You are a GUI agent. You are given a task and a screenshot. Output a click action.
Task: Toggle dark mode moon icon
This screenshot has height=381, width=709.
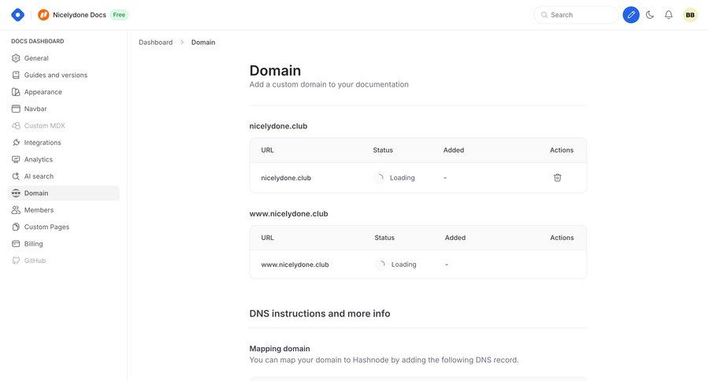[x=650, y=15]
